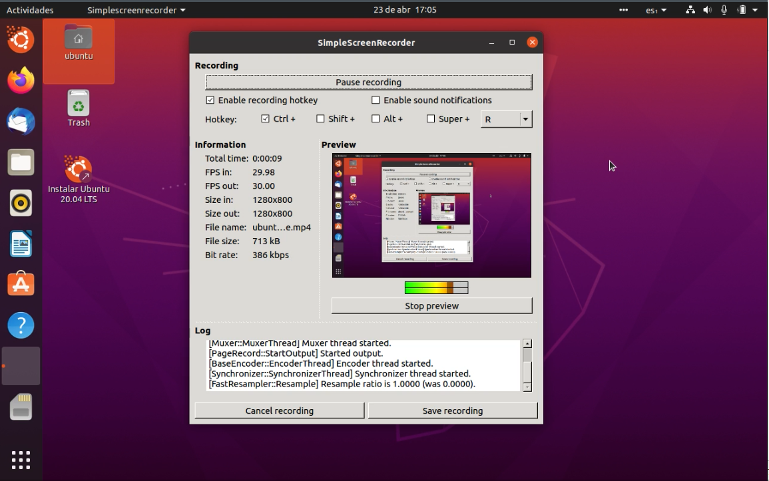Open the Simplescreenrecorder top bar menu
Screen dimensions: 769x481
(x=133, y=10)
